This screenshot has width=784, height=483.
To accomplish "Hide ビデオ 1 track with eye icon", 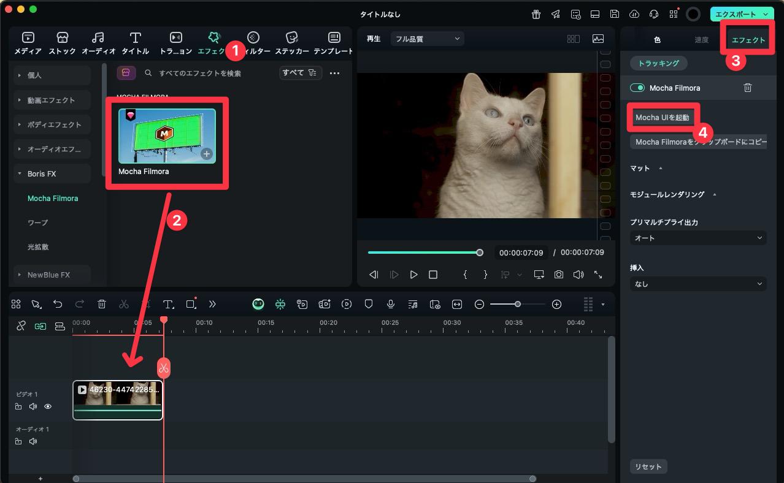I will [x=48, y=406].
